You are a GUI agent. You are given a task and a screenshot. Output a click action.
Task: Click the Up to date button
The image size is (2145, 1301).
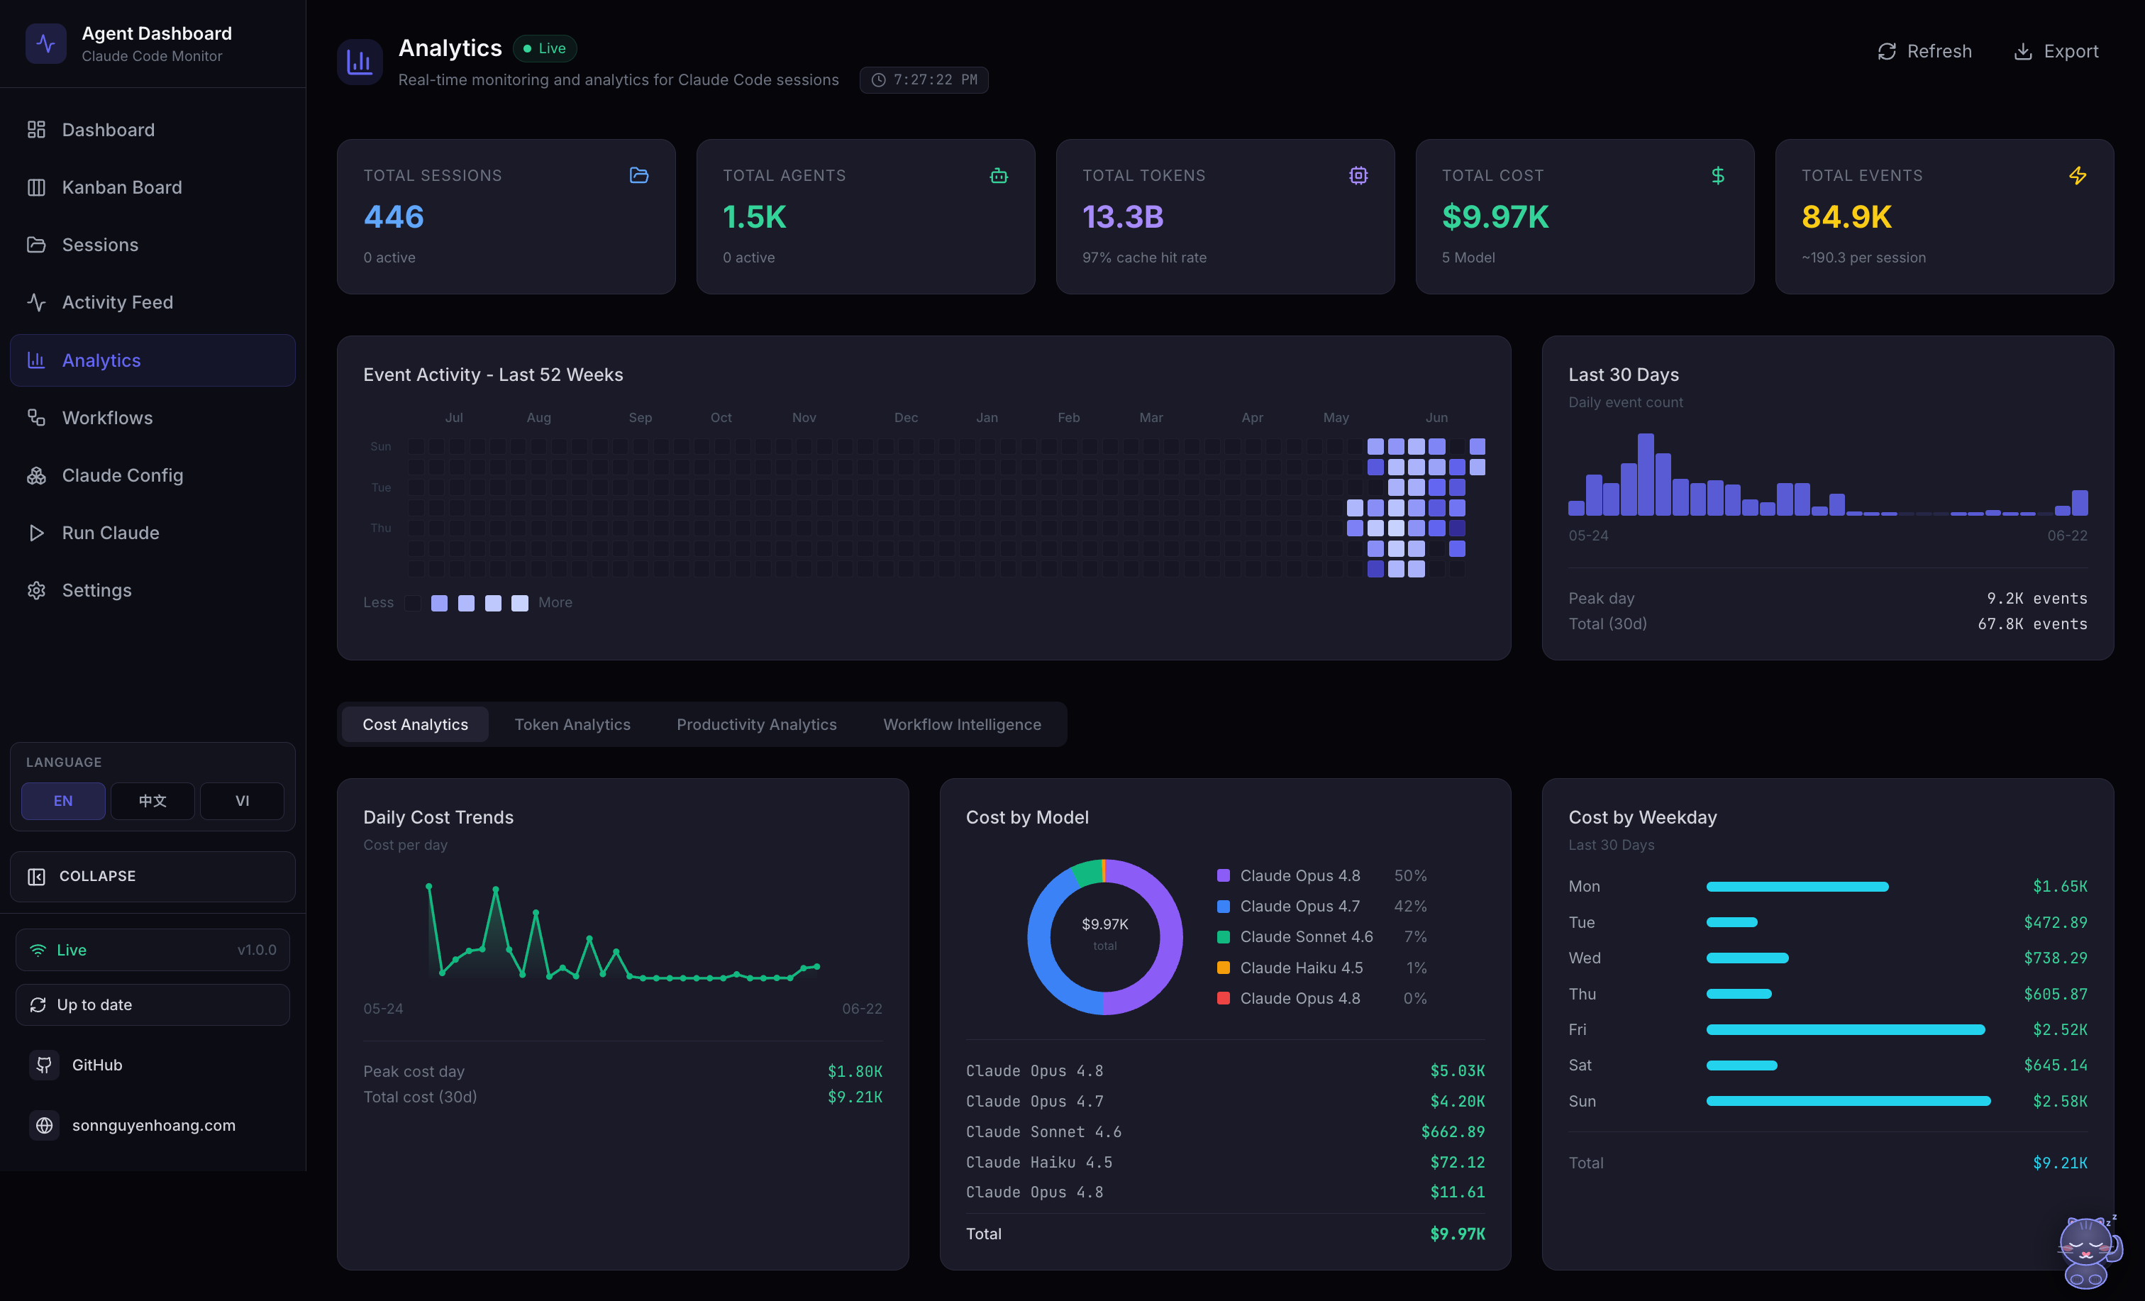[x=153, y=1005]
